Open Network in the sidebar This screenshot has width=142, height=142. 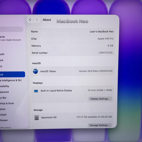click(2, 60)
